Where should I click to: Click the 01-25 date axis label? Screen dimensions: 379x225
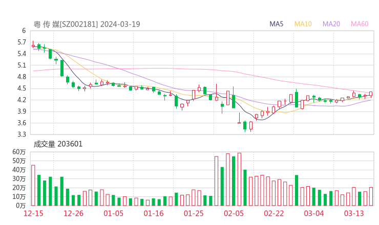tap(194, 213)
